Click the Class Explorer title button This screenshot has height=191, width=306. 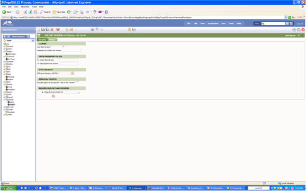(19, 37)
